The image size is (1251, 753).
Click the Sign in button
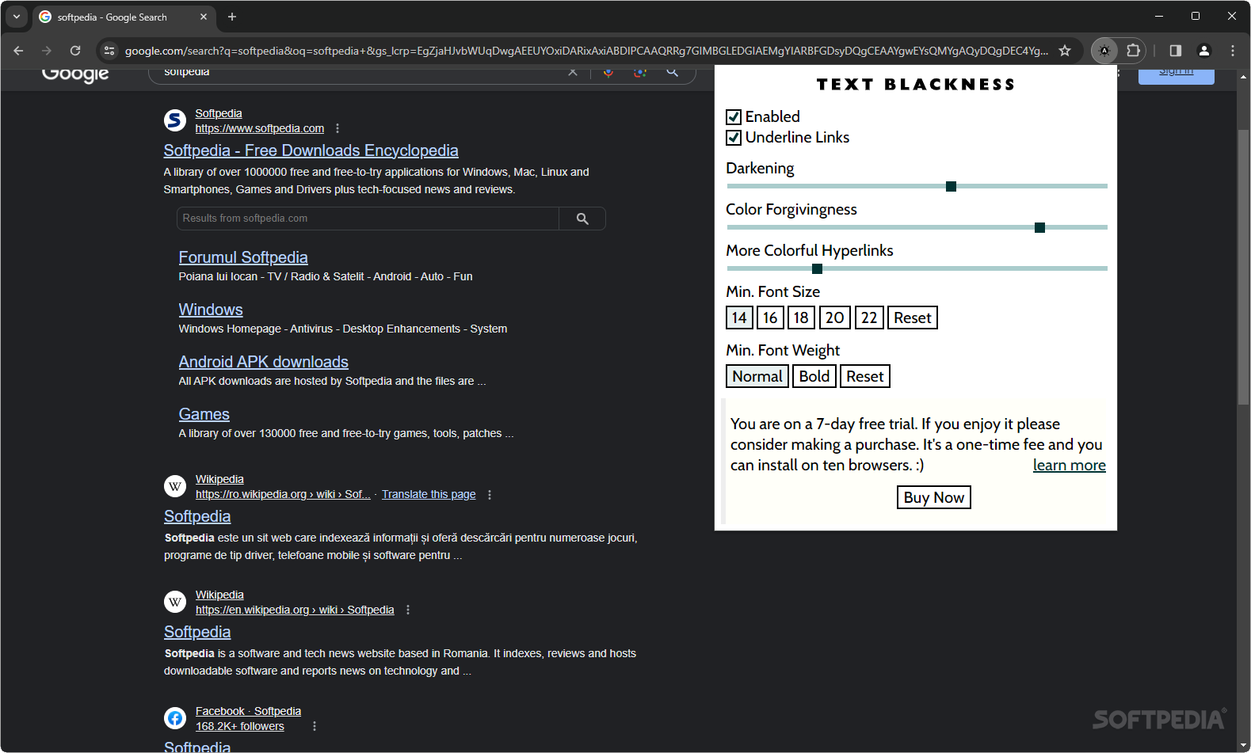click(1176, 74)
